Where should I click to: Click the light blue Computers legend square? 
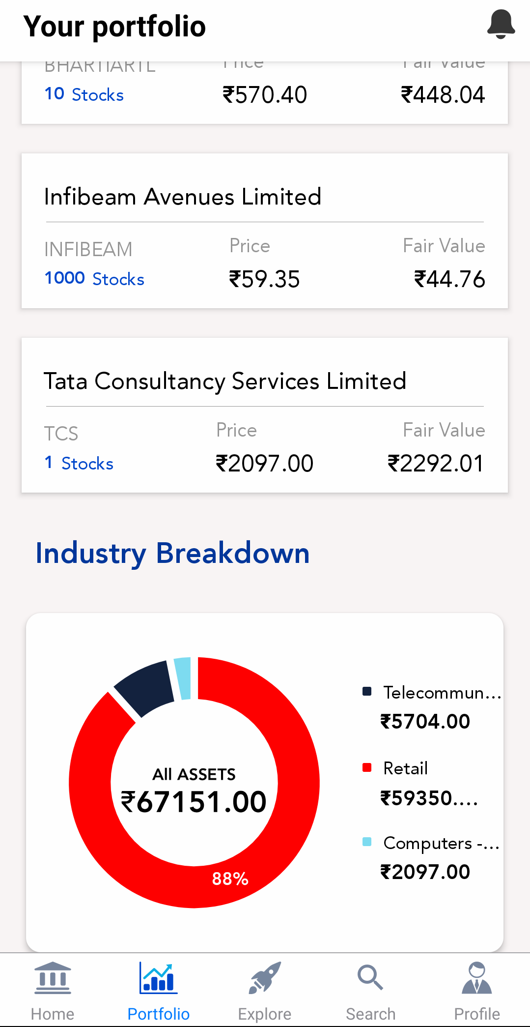367,842
